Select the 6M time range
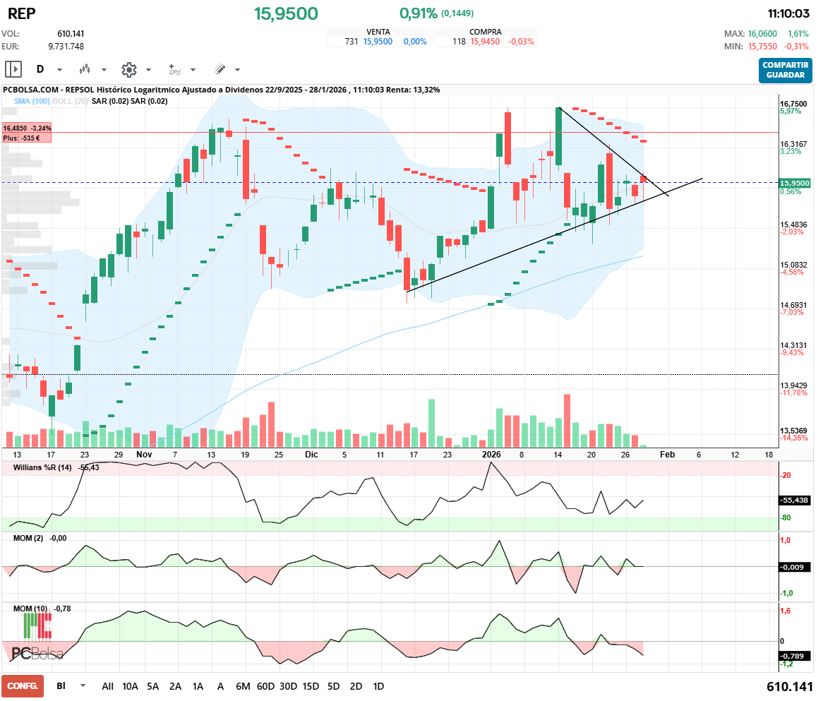Screen dimensions: 823x701 coord(243,686)
